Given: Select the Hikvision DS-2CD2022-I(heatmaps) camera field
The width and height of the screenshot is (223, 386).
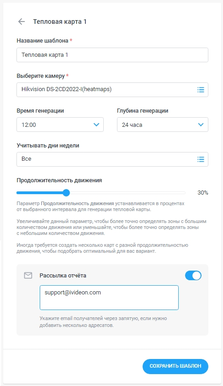Looking at the screenshot, I should click(x=112, y=90).
